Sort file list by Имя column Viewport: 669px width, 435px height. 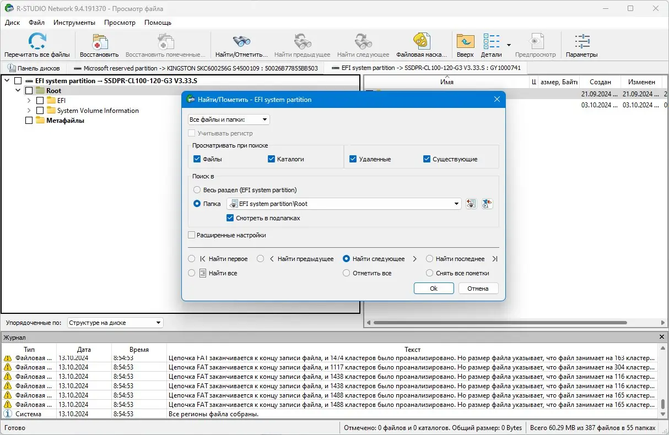pos(447,82)
